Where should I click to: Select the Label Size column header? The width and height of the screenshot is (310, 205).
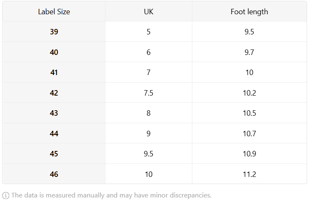click(x=54, y=12)
